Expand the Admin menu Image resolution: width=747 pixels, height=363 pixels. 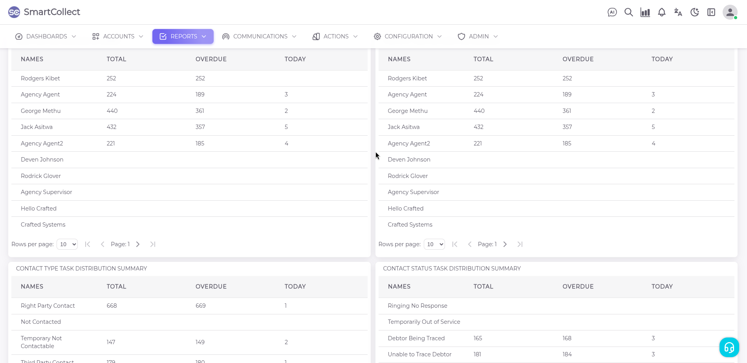click(x=478, y=36)
